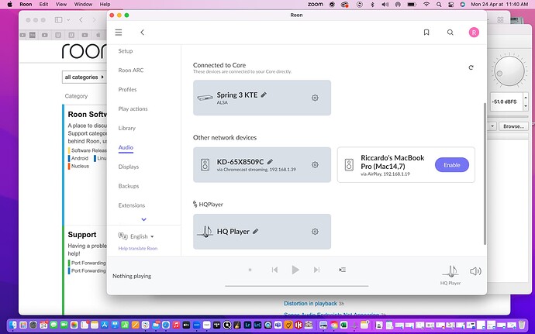Open HQ Player settings gear
The height and width of the screenshot is (334, 535).
tap(315, 232)
